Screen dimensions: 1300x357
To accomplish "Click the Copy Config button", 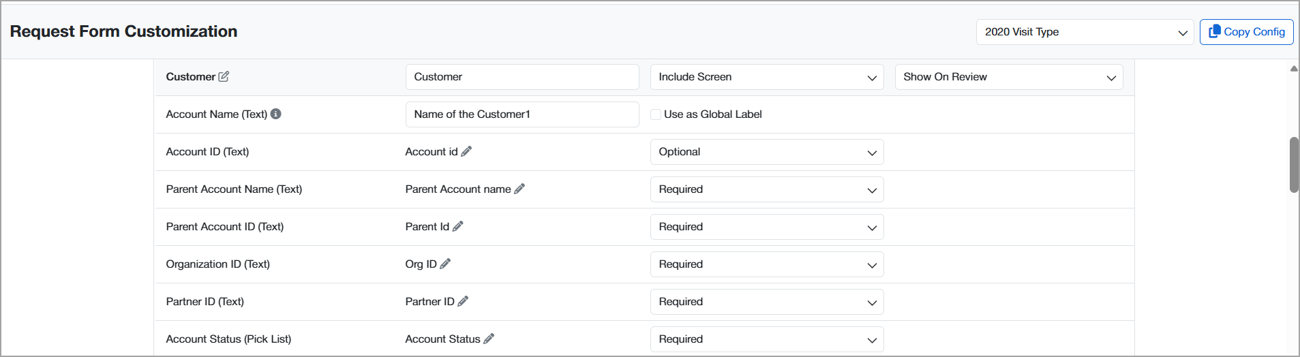I will pyautogui.click(x=1246, y=32).
